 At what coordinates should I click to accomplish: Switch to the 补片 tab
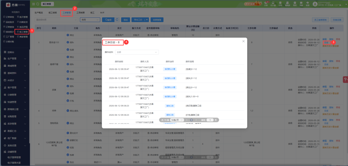pyautogui.click(x=102, y=13)
